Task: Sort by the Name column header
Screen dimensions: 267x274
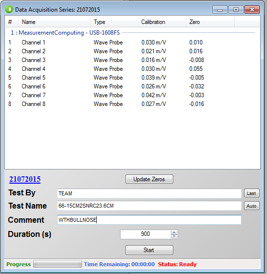Action: point(54,22)
